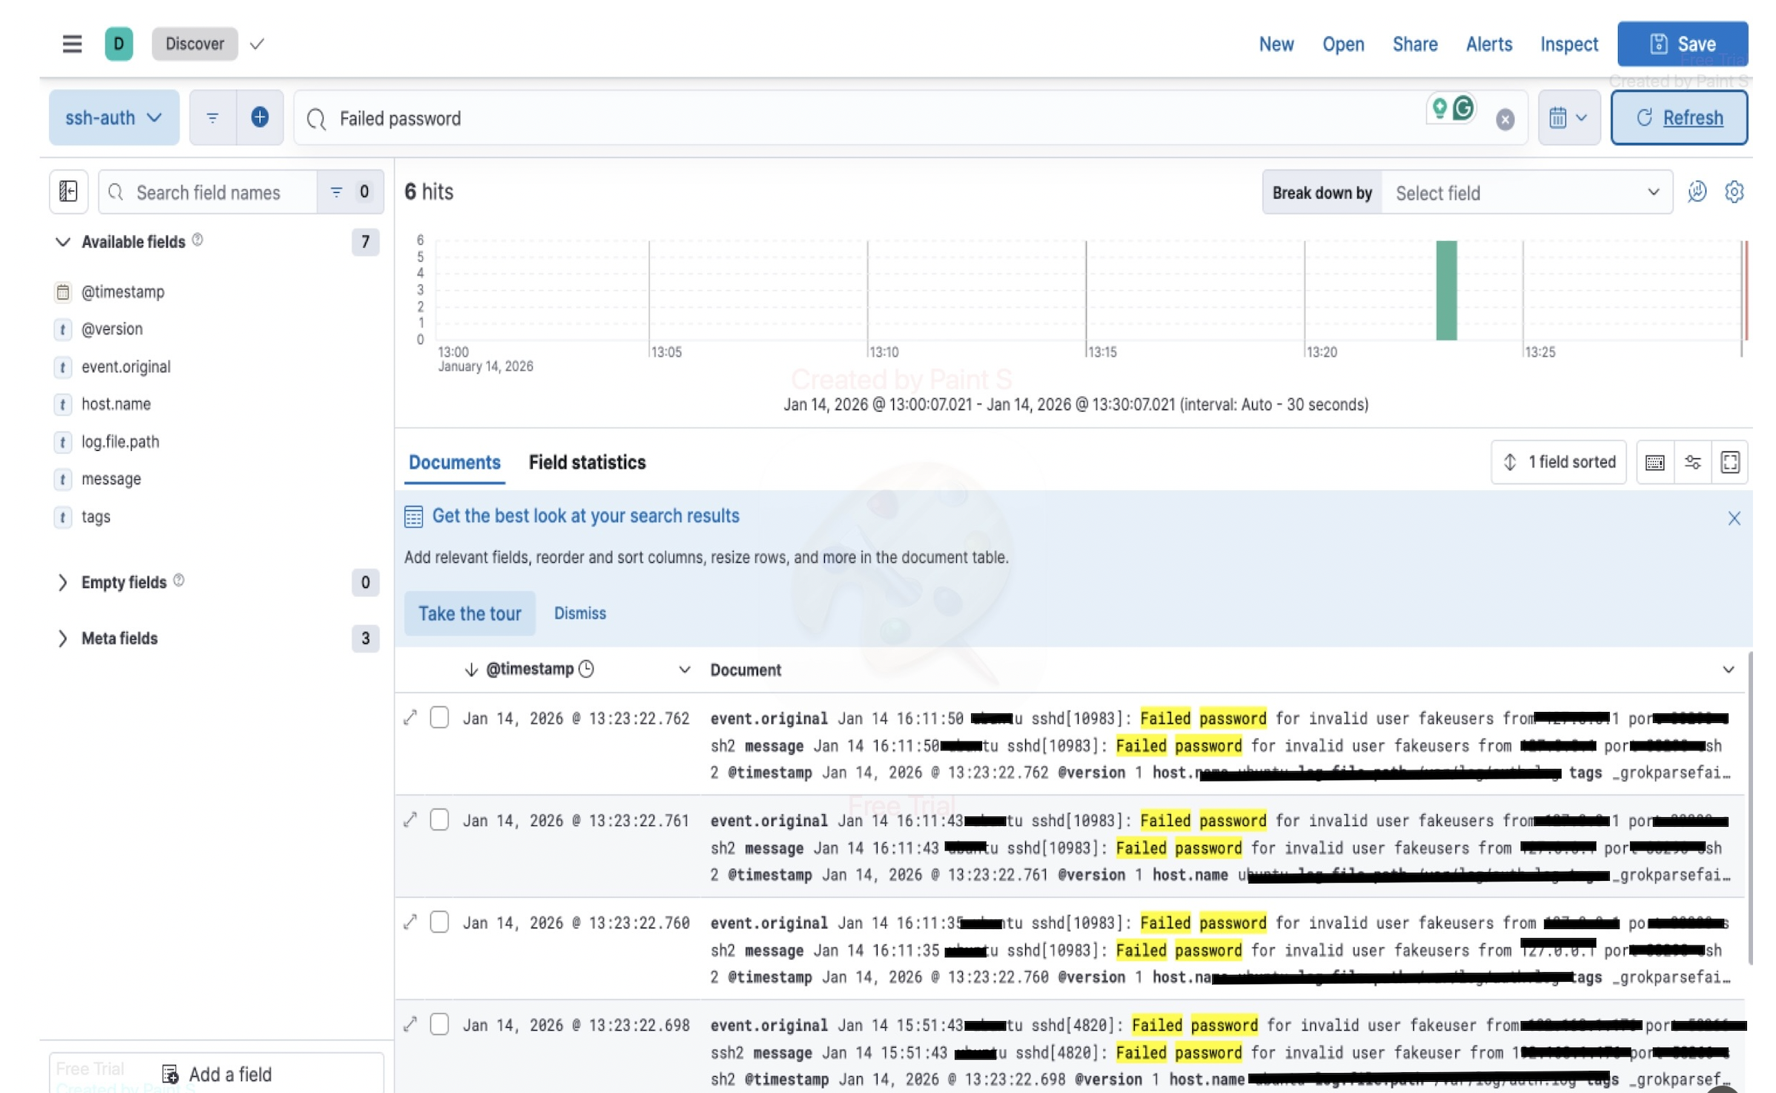
Task: Open the Document column options chevron
Action: click(x=1728, y=670)
